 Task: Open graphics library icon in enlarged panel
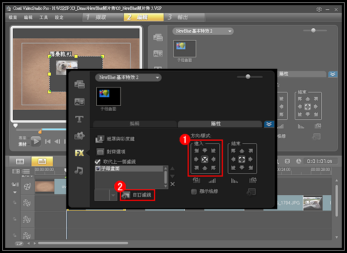79,136
